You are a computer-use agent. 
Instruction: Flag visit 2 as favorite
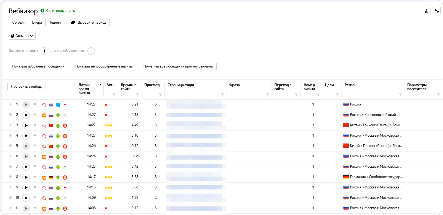tap(35, 115)
